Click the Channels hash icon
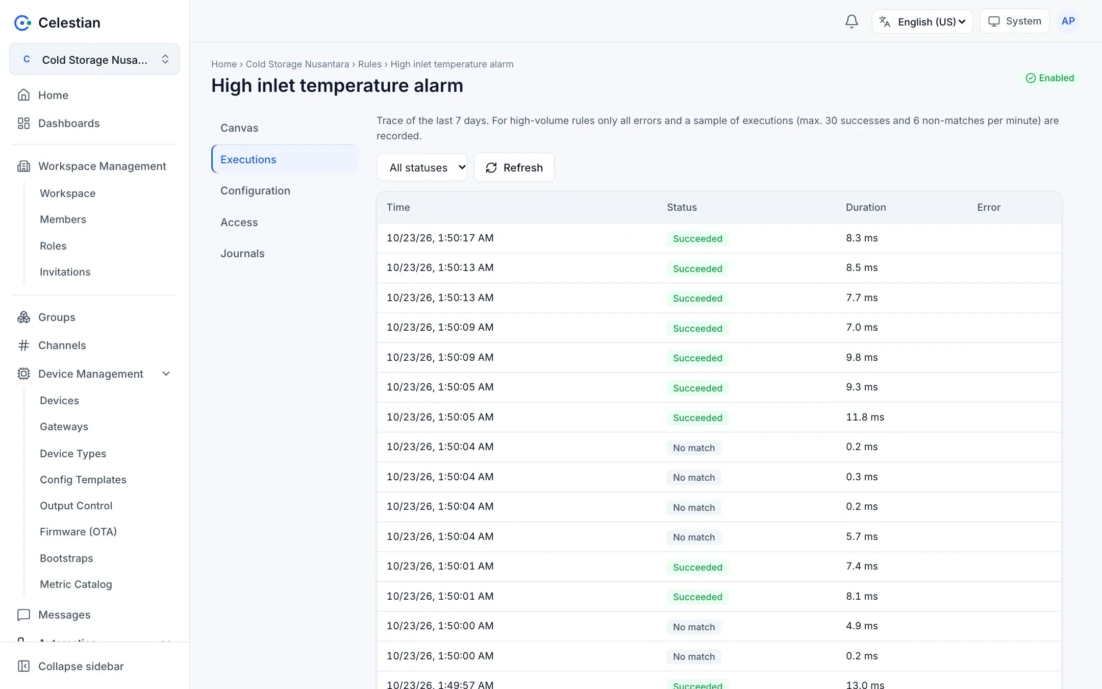Image resolution: width=1102 pixels, height=689 pixels. pyautogui.click(x=23, y=346)
